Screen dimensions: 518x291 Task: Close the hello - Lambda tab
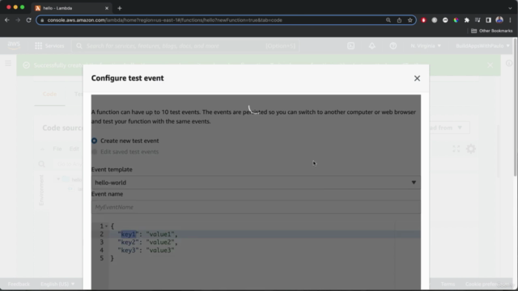(x=107, y=8)
